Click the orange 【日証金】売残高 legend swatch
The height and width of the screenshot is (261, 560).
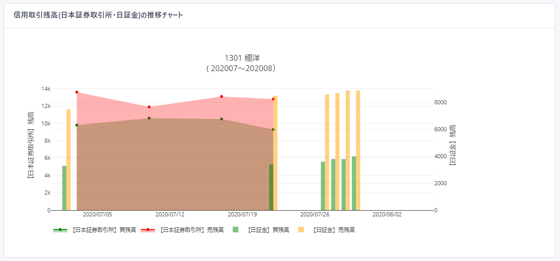[301, 229]
